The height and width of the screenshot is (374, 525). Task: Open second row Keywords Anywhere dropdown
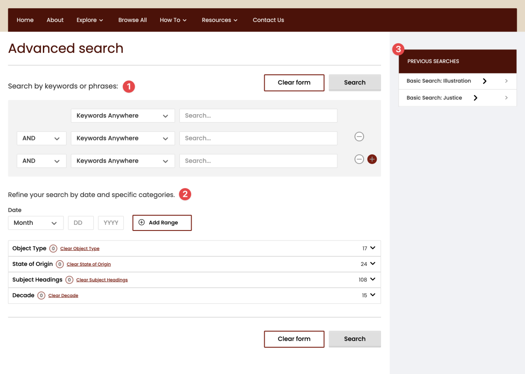[123, 138]
